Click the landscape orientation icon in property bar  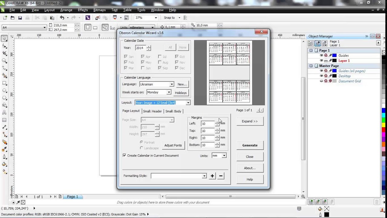tap(95, 28)
